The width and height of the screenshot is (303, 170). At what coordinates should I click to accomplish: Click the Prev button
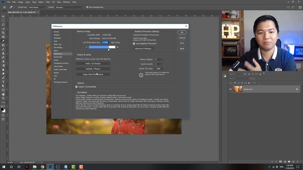(182, 43)
